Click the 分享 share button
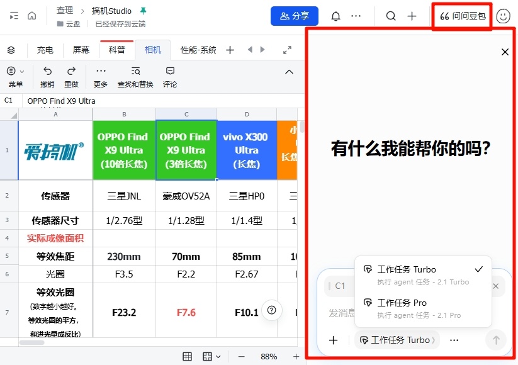Image resolution: width=518 pixels, height=365 pixels. click(x=295, y=16)
